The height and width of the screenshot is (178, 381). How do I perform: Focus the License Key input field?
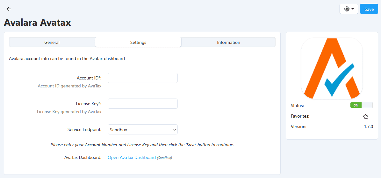click(143, 104)
